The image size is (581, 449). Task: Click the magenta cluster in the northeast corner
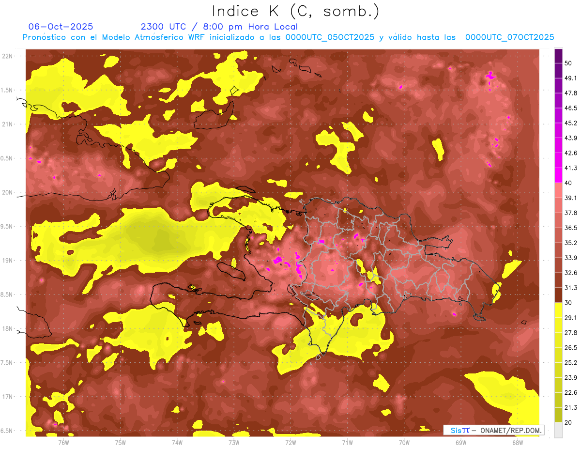491,76
